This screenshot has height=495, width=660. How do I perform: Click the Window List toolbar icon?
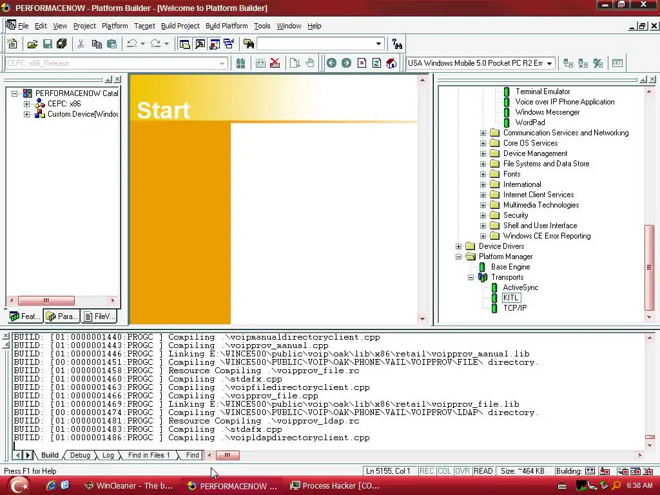coord(229,44)
